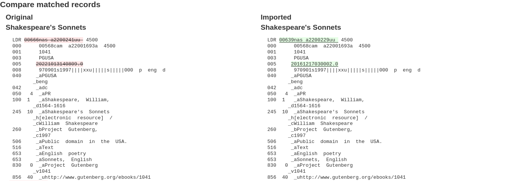Click added 005 timestamp 20161217030002.0
The height and width of the screenshot is (181, 510).
314,64
